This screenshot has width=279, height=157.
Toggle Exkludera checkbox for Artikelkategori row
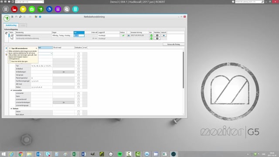tap(78, 72)
